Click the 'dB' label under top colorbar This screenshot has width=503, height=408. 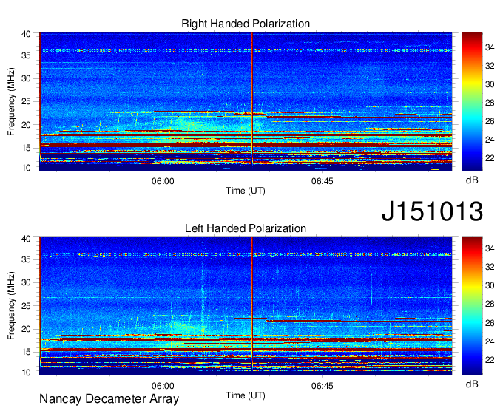(x=472, y=180)
